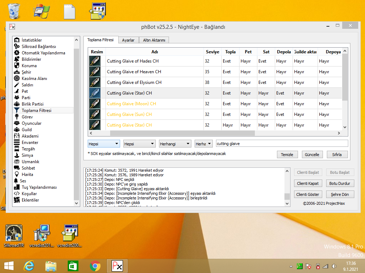
Task: Click the Koruma shield icon
Action: click(17, 66)
